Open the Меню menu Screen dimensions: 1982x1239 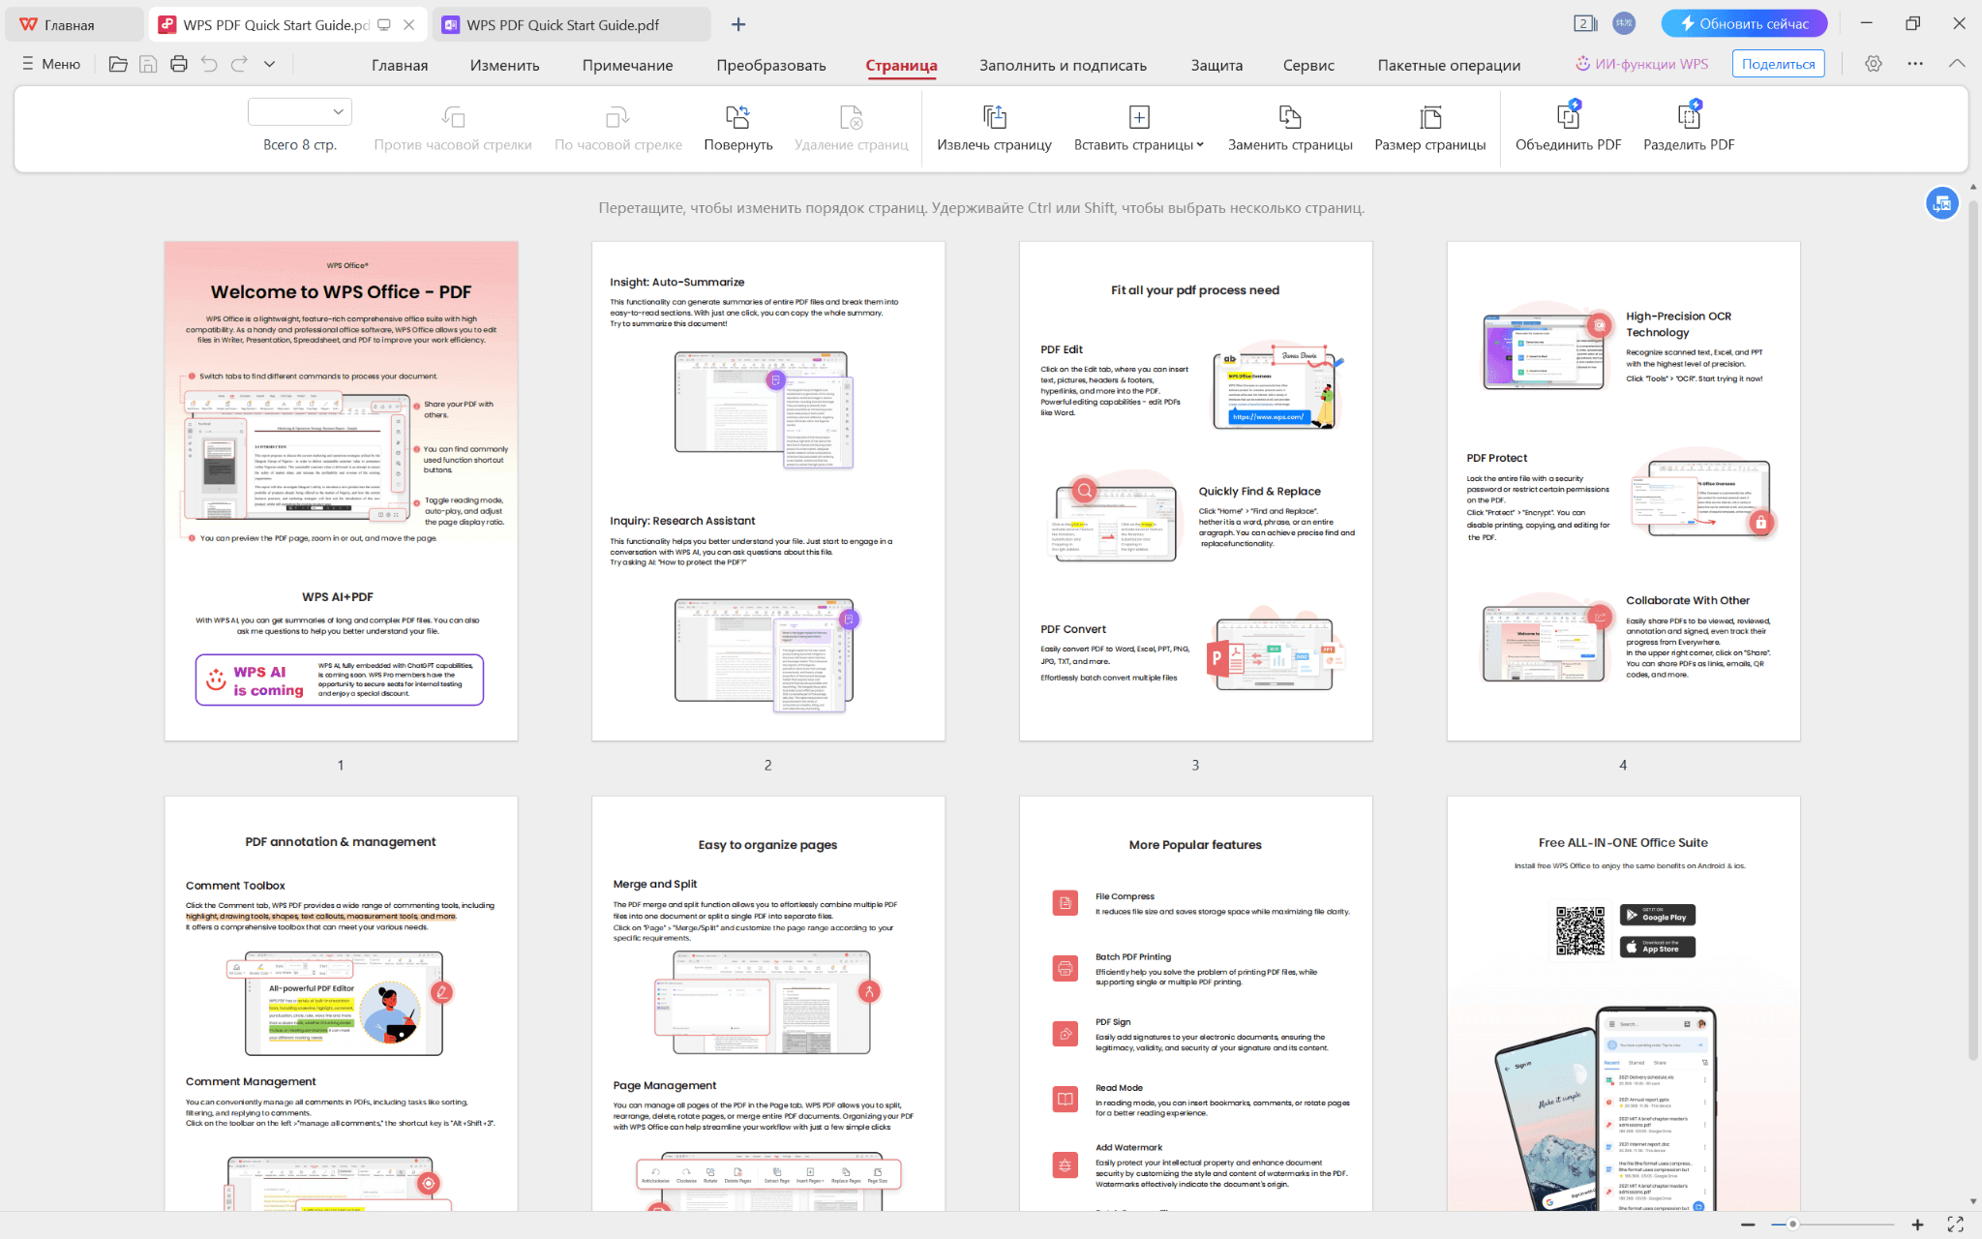49,64
